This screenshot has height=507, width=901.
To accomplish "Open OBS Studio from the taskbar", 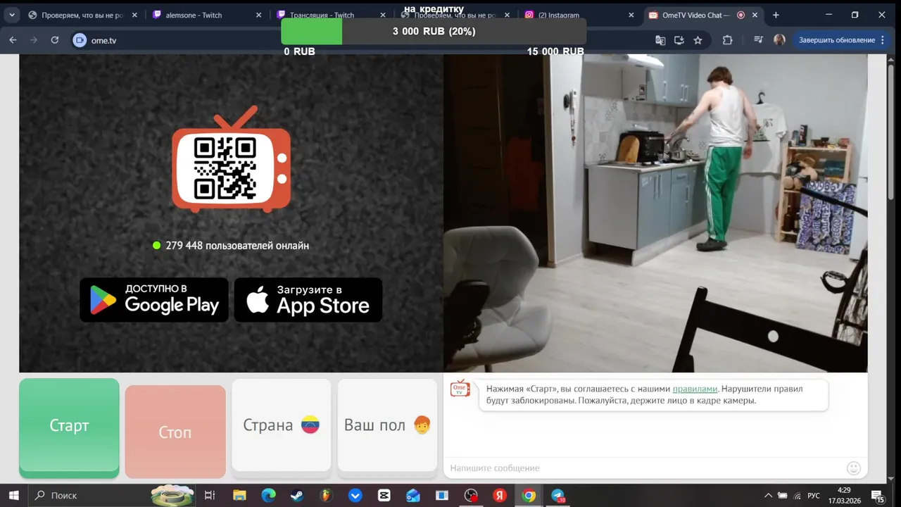I will (x=471, y=496).
